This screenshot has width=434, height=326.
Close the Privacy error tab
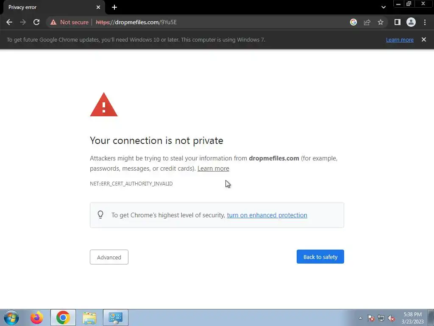click(98, 7)
